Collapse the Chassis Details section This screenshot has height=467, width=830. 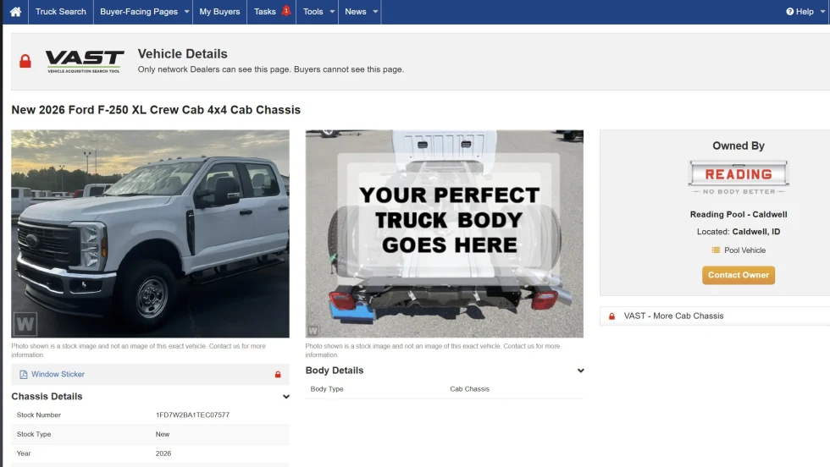click(x=286, y=397)
